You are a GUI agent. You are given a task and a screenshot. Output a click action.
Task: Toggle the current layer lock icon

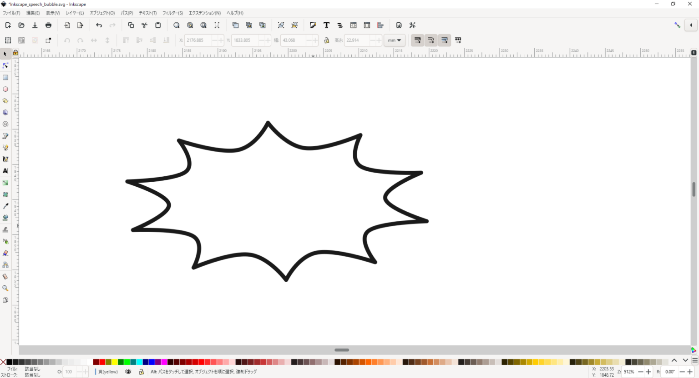pos(141,372)
